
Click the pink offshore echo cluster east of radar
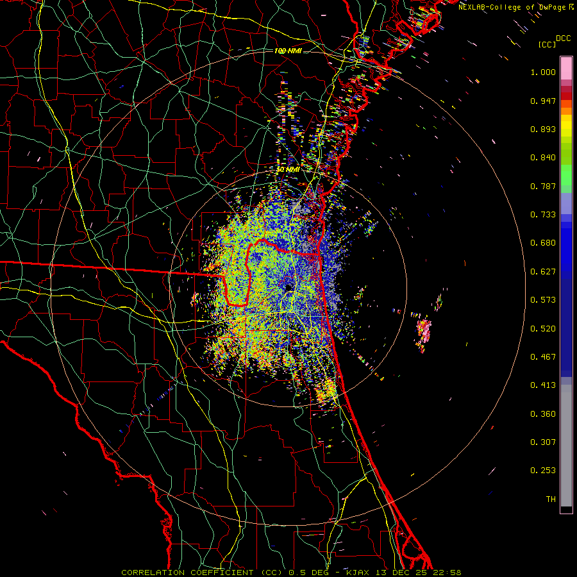(x=424, y=332)
